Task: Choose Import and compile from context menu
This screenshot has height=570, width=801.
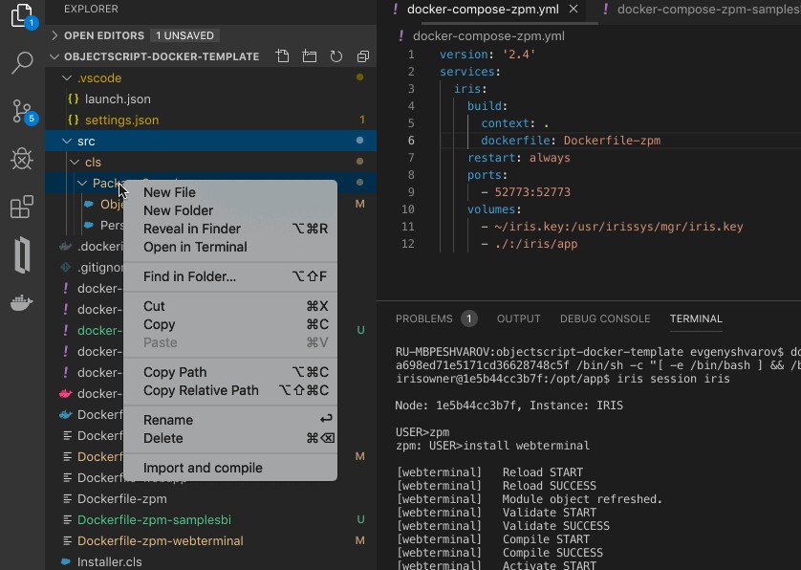Action: tap(203, 468)
